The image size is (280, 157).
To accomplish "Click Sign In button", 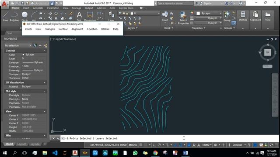I will 207,3.
